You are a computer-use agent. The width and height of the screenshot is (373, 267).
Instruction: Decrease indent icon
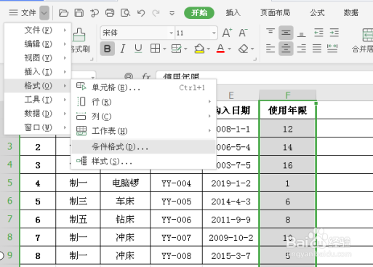point(318,33)
